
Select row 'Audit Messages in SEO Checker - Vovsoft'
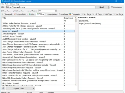[x=38, y=39]
